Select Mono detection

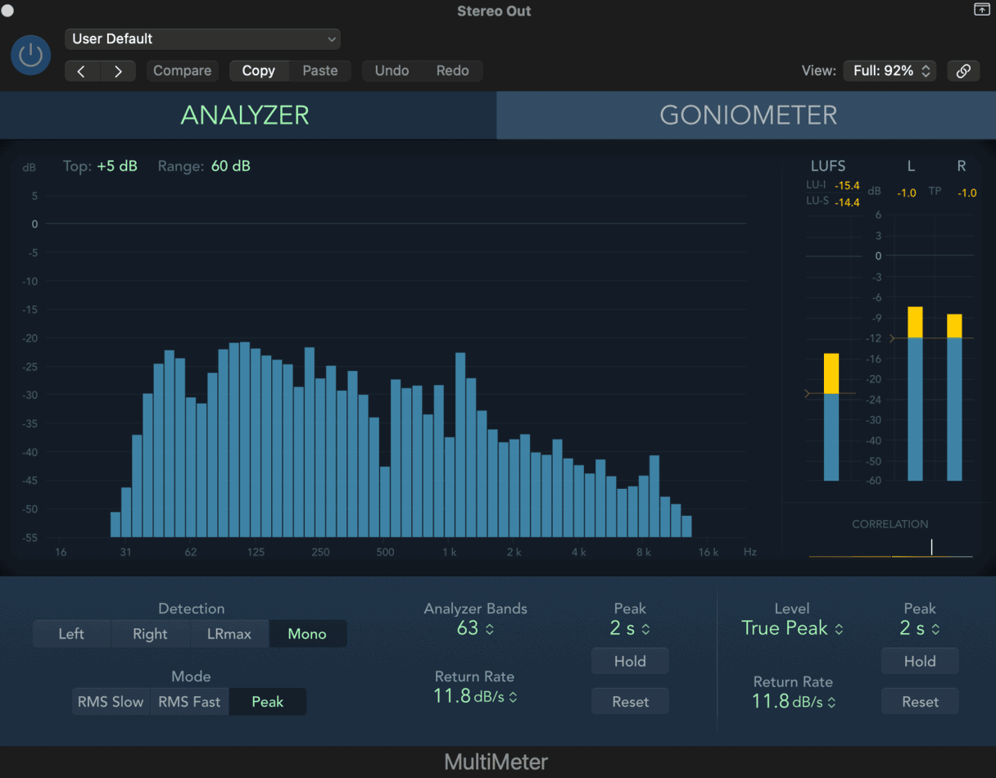(x=307, y=634)
